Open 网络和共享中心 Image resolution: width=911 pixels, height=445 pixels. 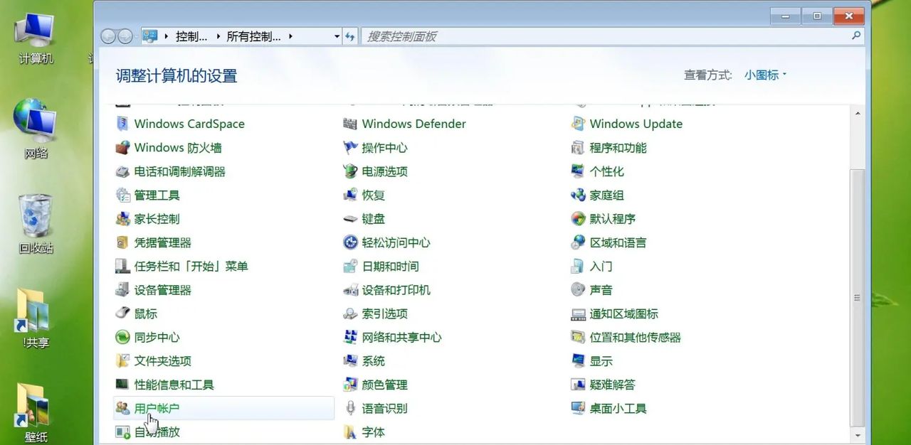pos(402,337)
